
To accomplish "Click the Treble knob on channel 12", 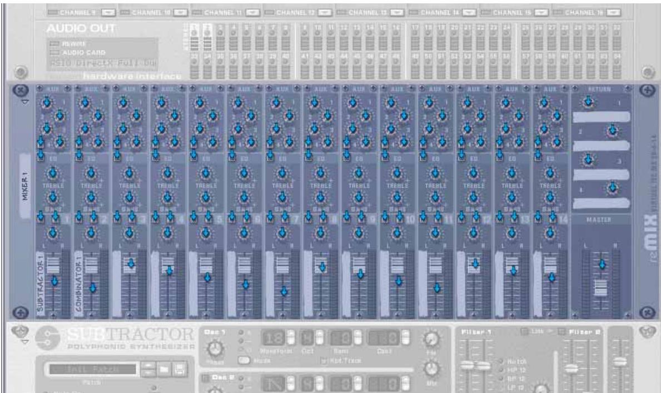I will click(473, 173).
